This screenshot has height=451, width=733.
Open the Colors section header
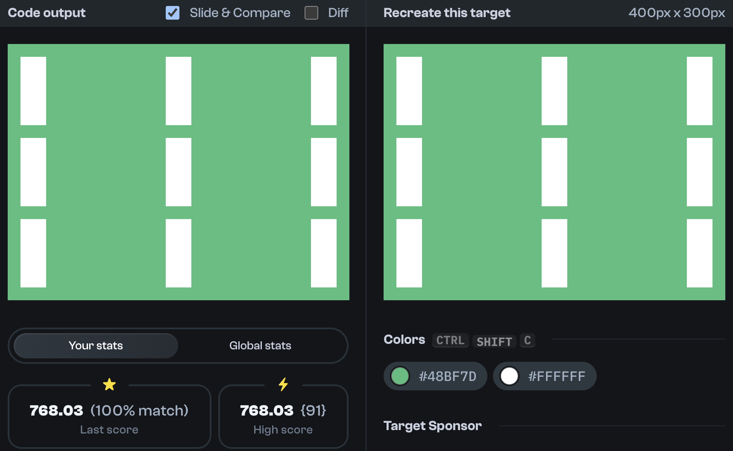pyautogui.click(x=404, y=340)
